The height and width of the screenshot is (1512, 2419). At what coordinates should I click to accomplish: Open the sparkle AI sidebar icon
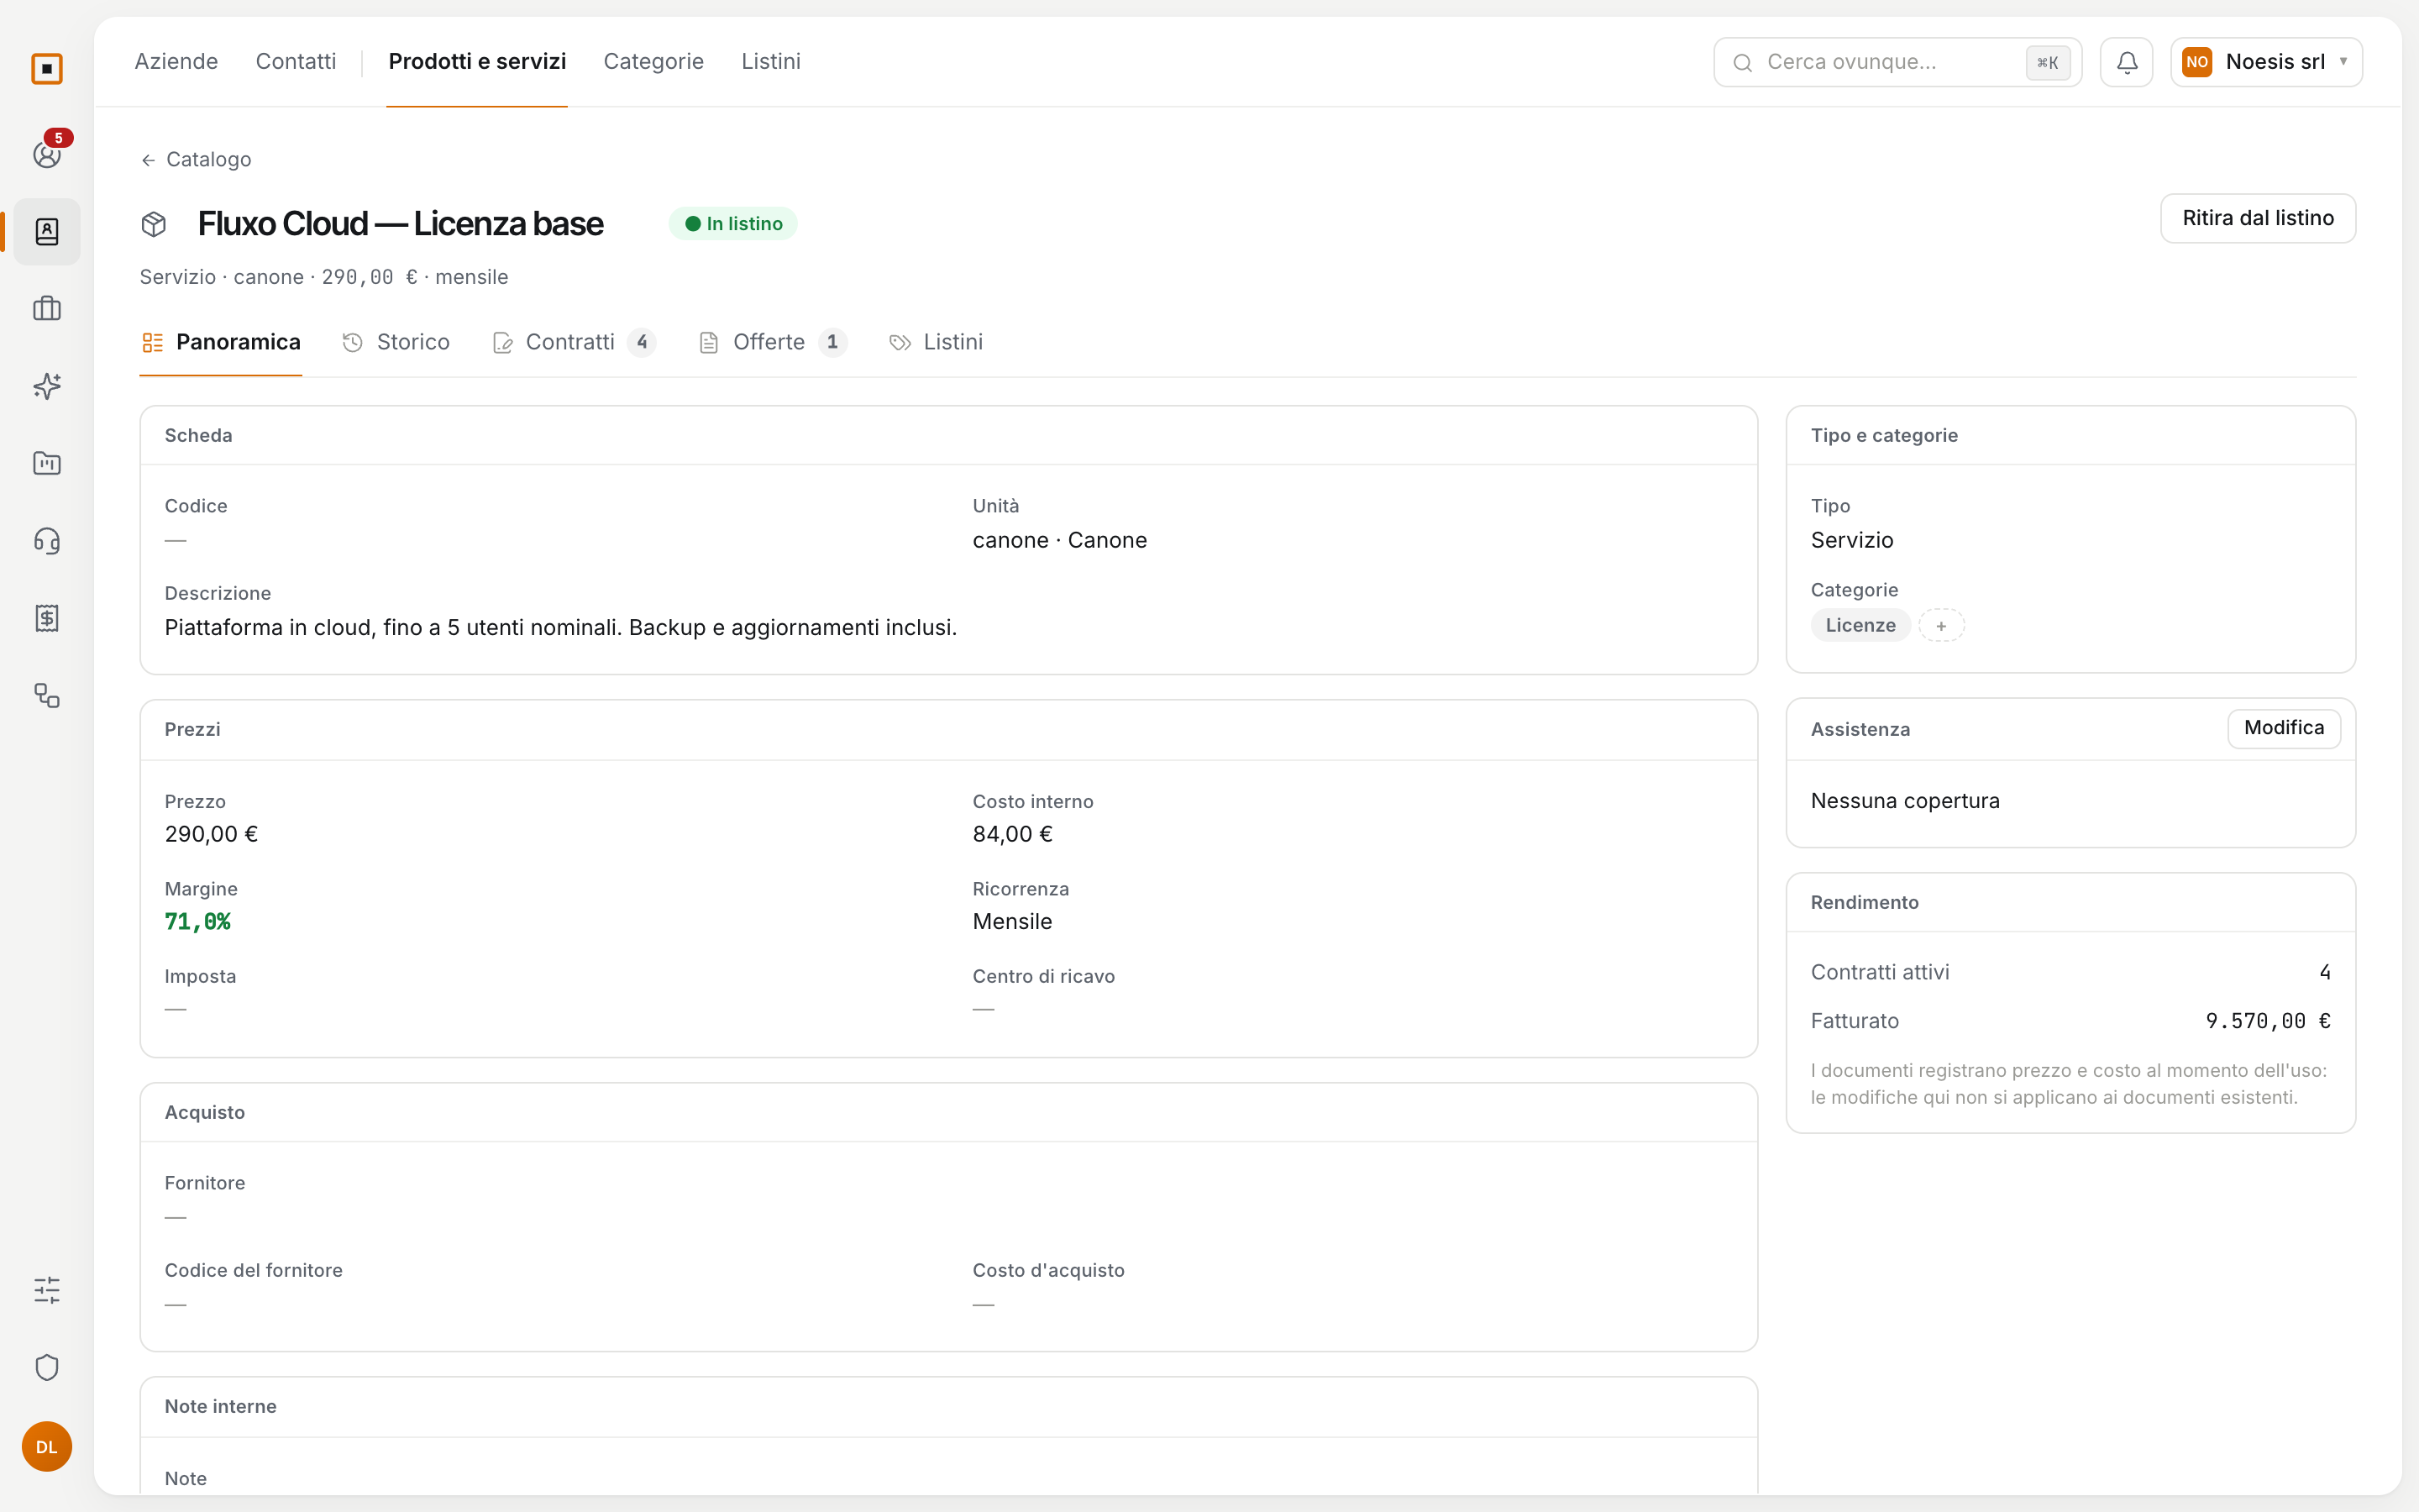(47, 386)
